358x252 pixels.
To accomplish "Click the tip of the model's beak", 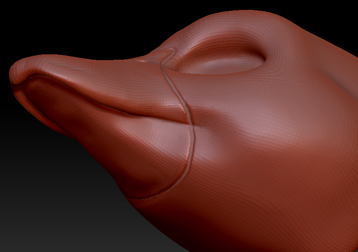I will [17, 73].
